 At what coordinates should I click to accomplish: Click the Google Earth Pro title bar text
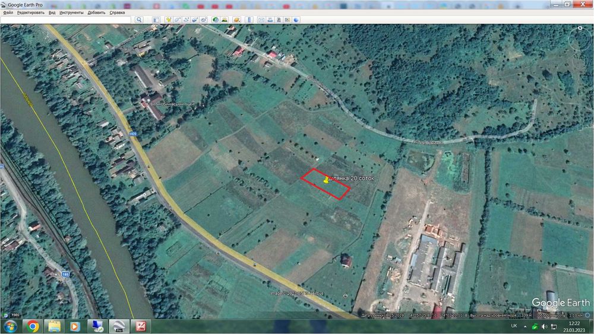(x=25, y=5)
